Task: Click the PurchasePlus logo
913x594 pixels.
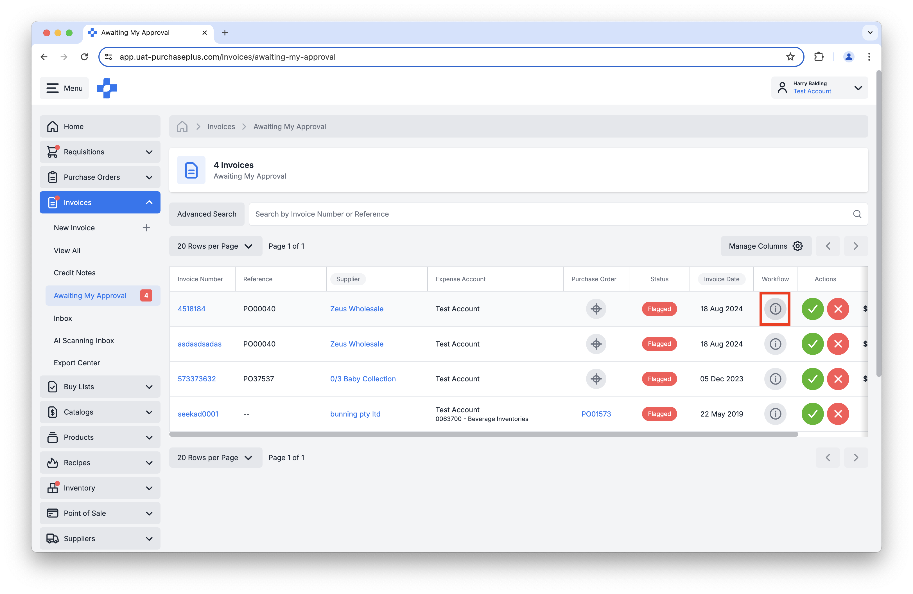Action: (x=107, y=88)
